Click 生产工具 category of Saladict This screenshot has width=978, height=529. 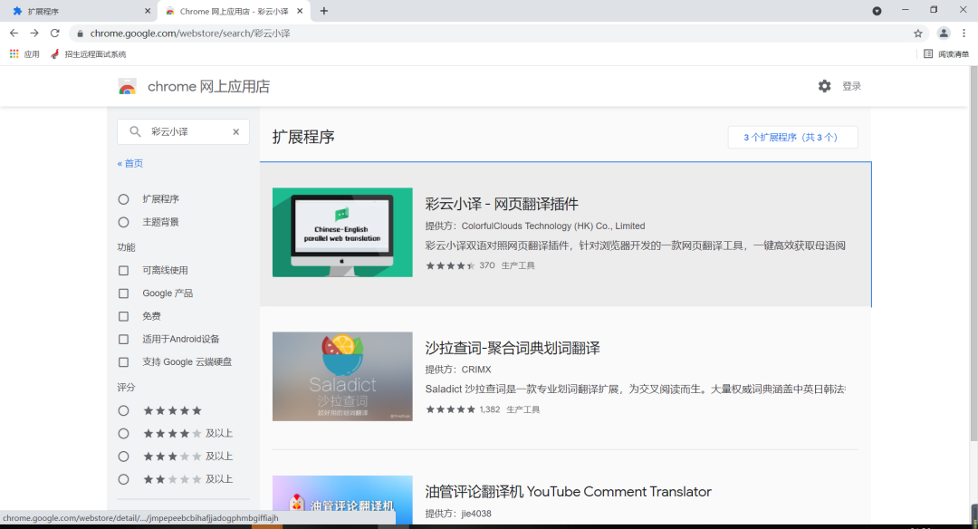[x=523, y=409]
